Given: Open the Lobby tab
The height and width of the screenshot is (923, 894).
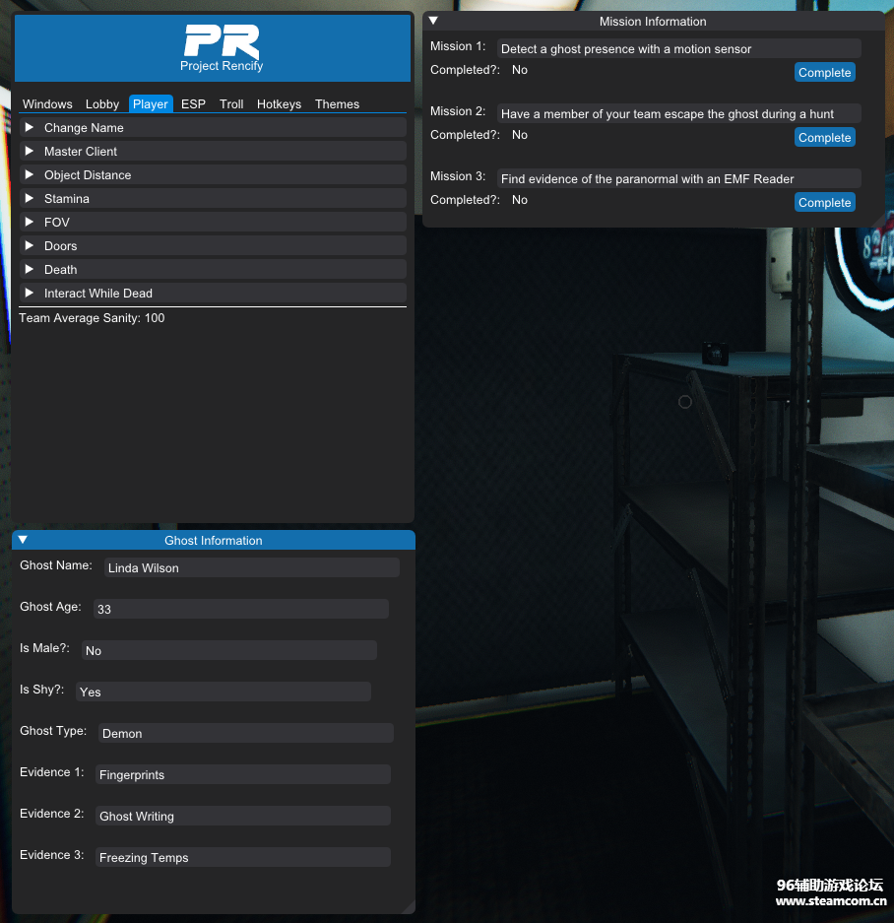Looking at the screenshot, I should coord(102,104).
